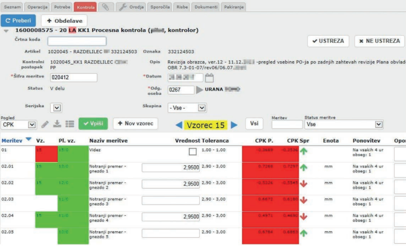This screenshot has height=246, width=406.
Task: Open the Pakiranje tab
Action: 233,7
